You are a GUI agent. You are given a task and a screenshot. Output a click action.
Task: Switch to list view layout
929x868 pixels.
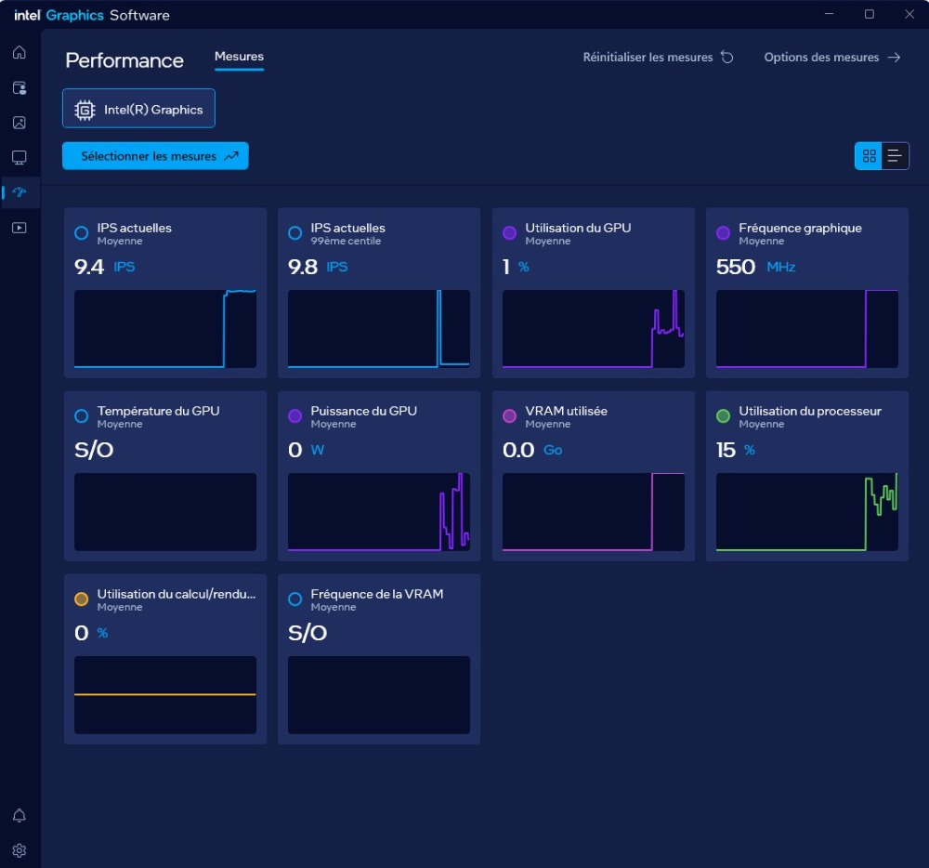895,156
